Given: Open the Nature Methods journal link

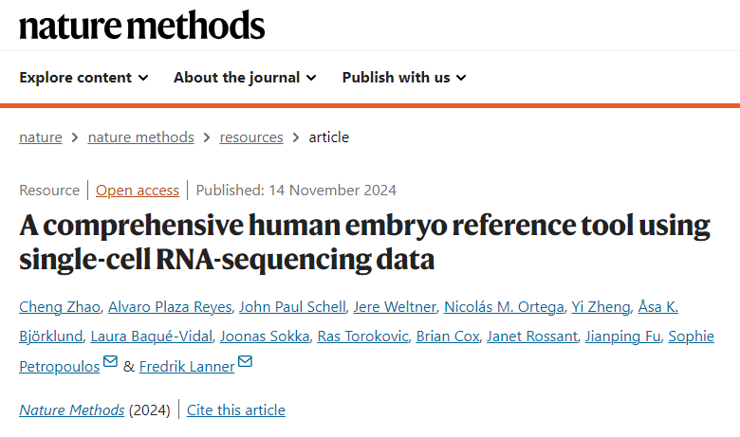Looking at the screenshot, I should pyautogui.click(x=72, y=410).
